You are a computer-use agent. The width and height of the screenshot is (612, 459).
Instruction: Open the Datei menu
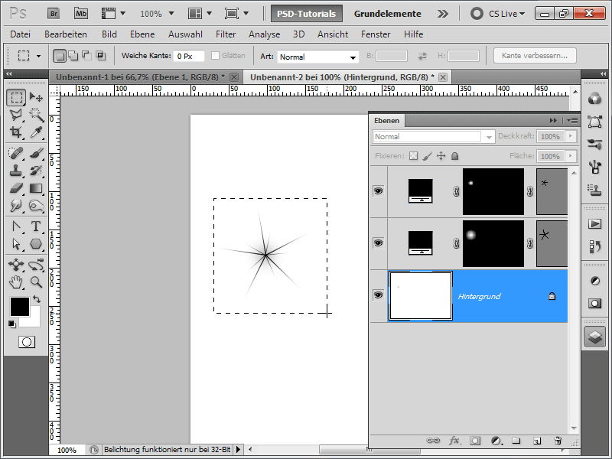(x=21, y=34)
